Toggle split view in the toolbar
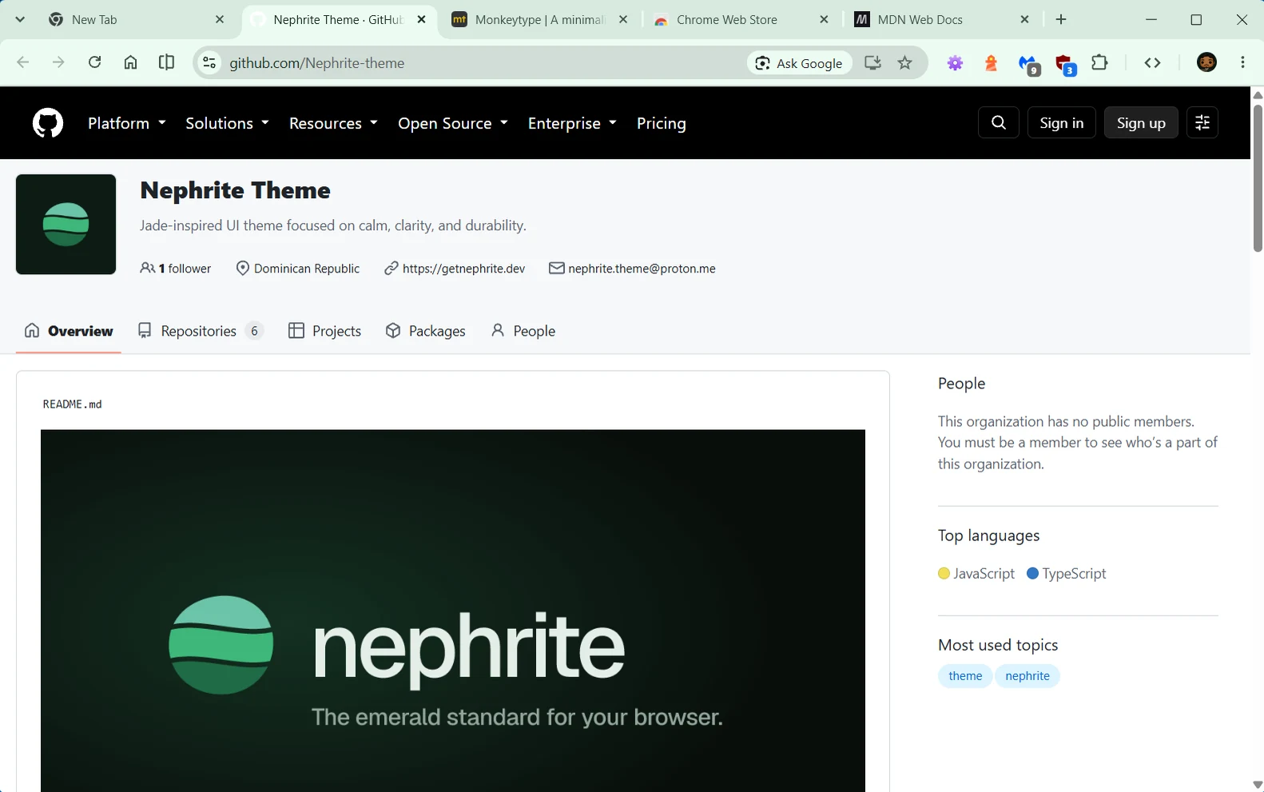 click(x=166, y=62)
